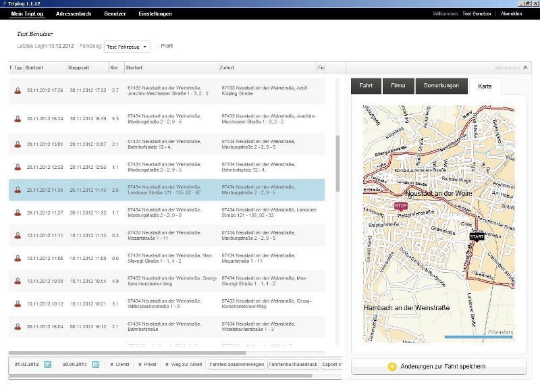The image size is (540, 387).
Task: Switch to the Fahrt tab
Action: tap(366, 86)
